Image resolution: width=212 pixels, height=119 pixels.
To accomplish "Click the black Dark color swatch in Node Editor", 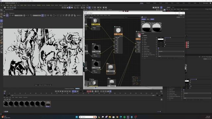I will tap(161, 41).
